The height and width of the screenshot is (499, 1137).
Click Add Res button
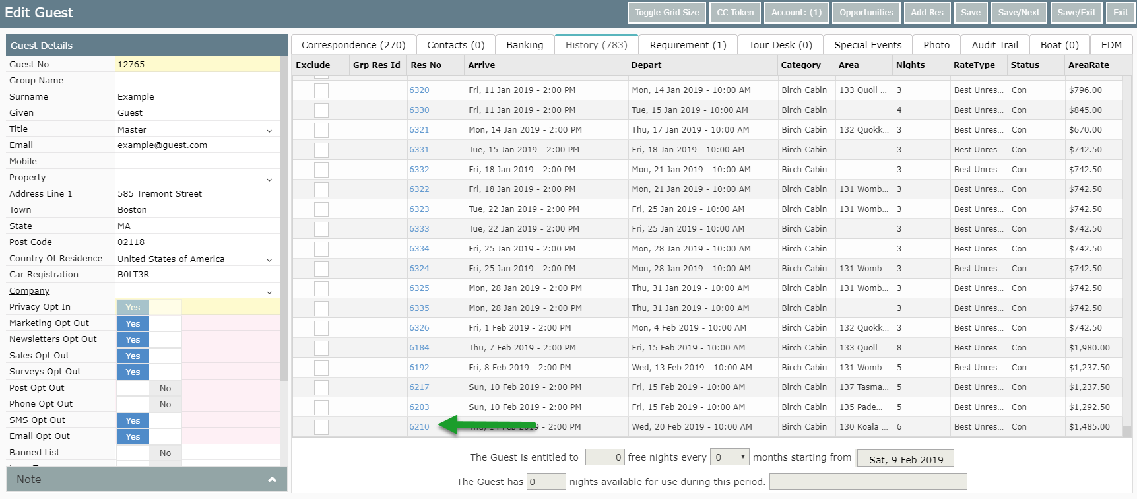(x=926, y=13)
